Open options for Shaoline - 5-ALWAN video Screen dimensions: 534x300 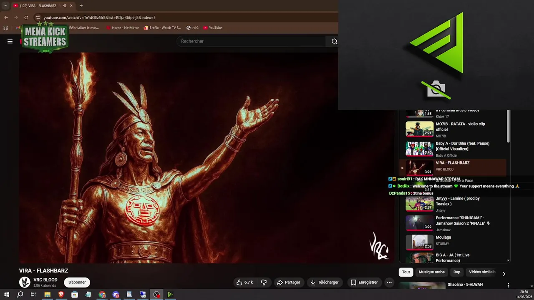click(x=508, y=285)
